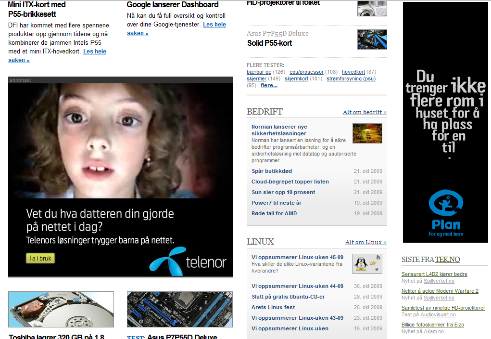Screen dimensions: 491x339
Task: Open 'Nekter å selge Modern Warfare 2' link
Action: (x=440, y=291)
